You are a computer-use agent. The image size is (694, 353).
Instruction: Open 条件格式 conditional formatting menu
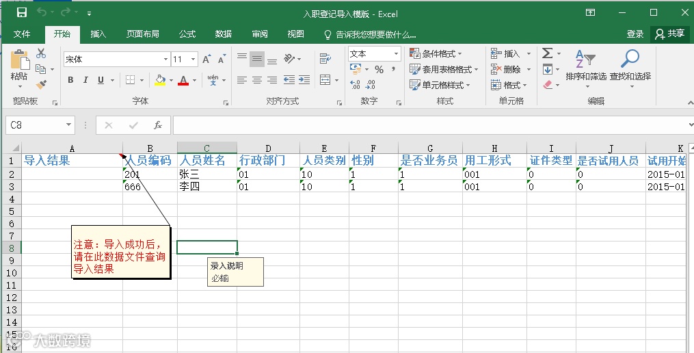pos(436,54)
